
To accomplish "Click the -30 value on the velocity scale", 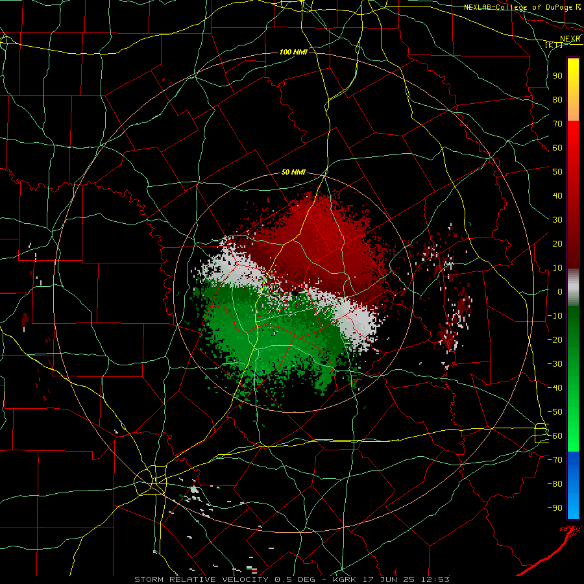I will [x=555, y=364].
